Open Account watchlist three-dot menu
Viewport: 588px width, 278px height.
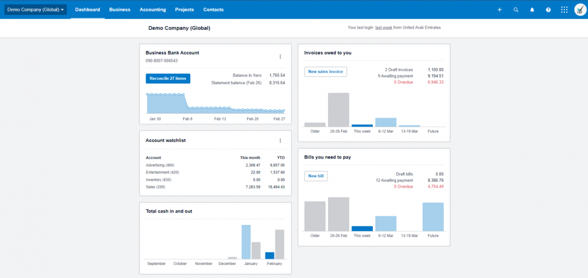point(280,140)
